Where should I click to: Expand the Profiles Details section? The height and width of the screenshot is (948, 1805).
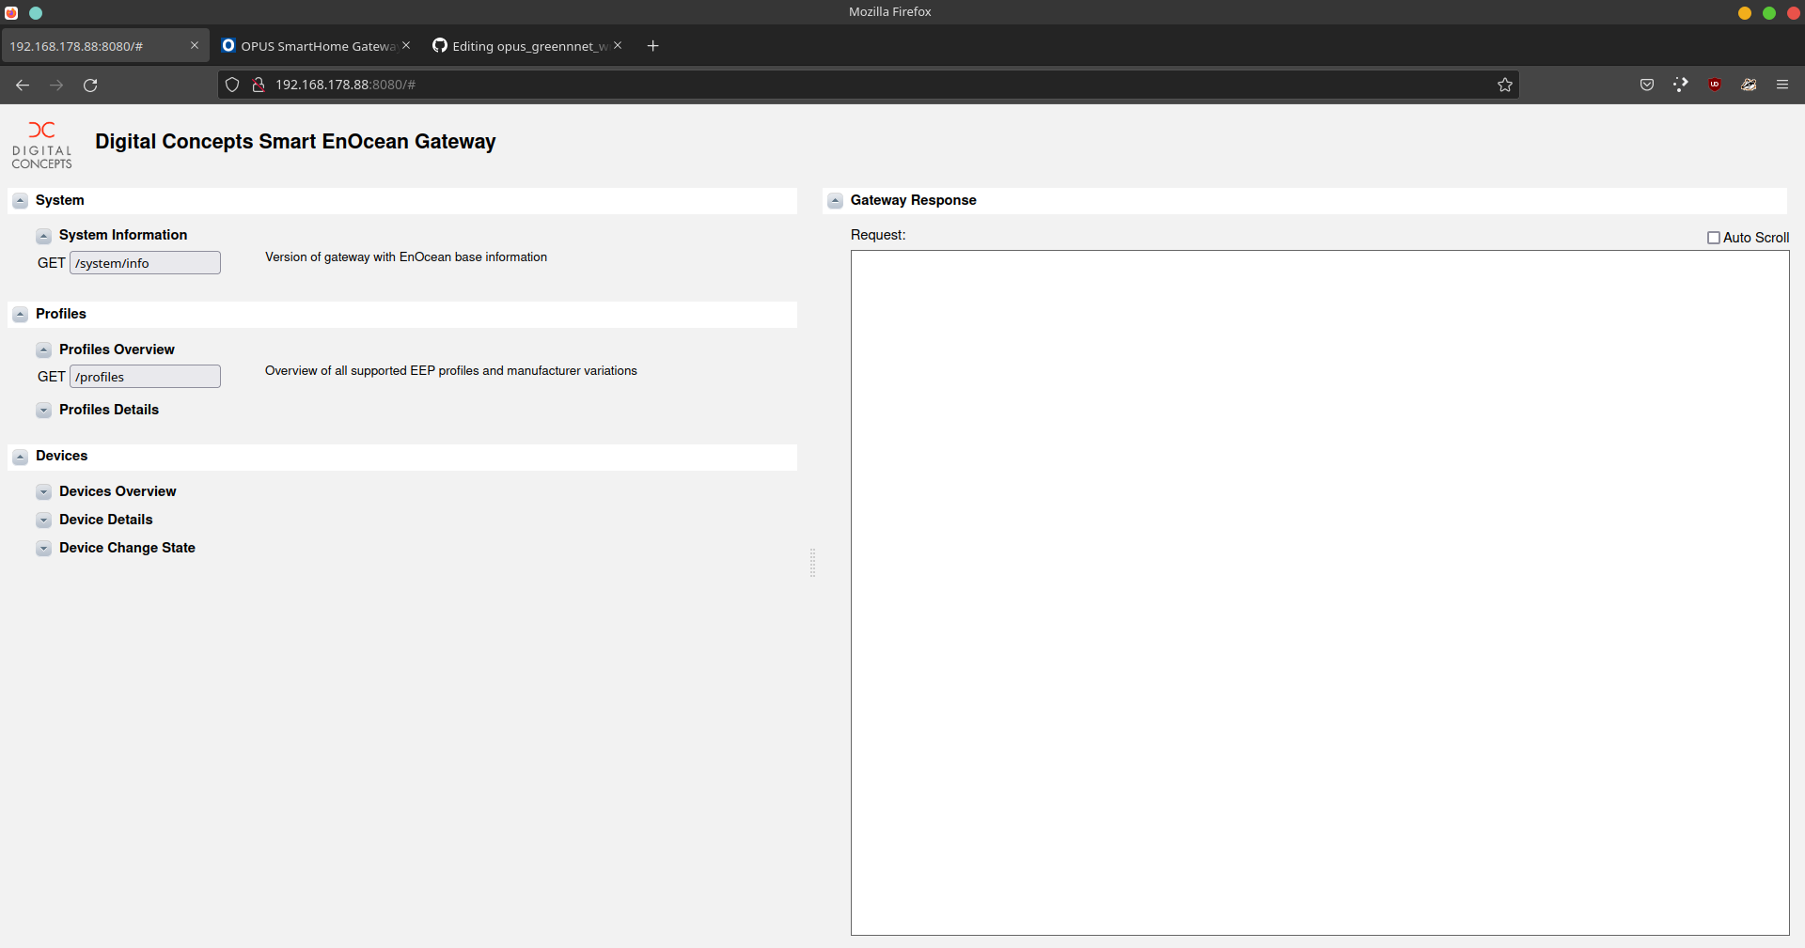click(44, 411)
